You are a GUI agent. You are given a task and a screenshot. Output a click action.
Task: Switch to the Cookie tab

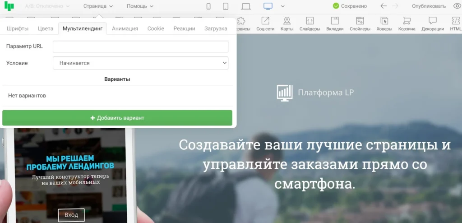tap(156, 28)
